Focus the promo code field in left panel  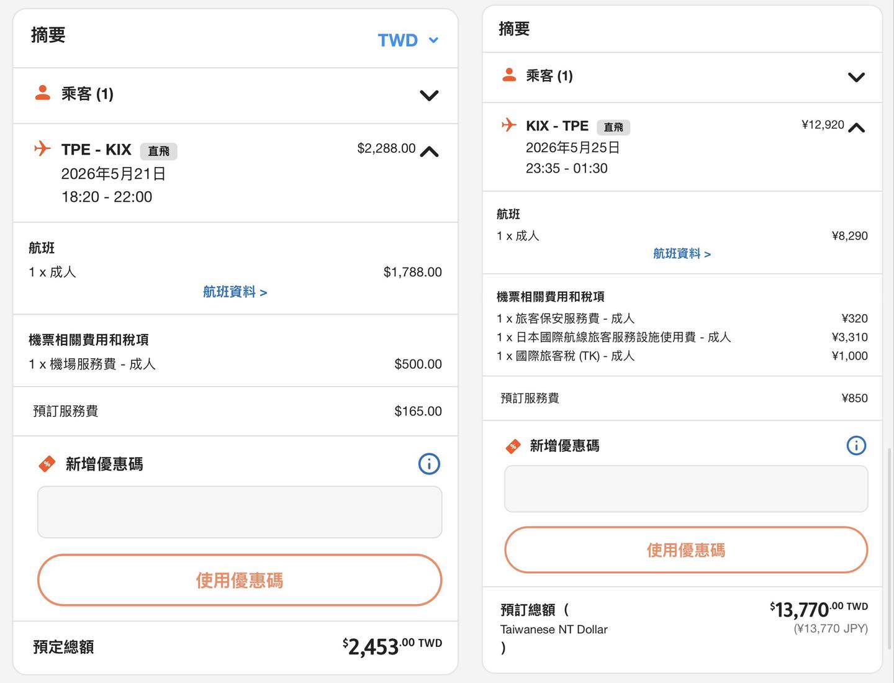tap(240, 512)
